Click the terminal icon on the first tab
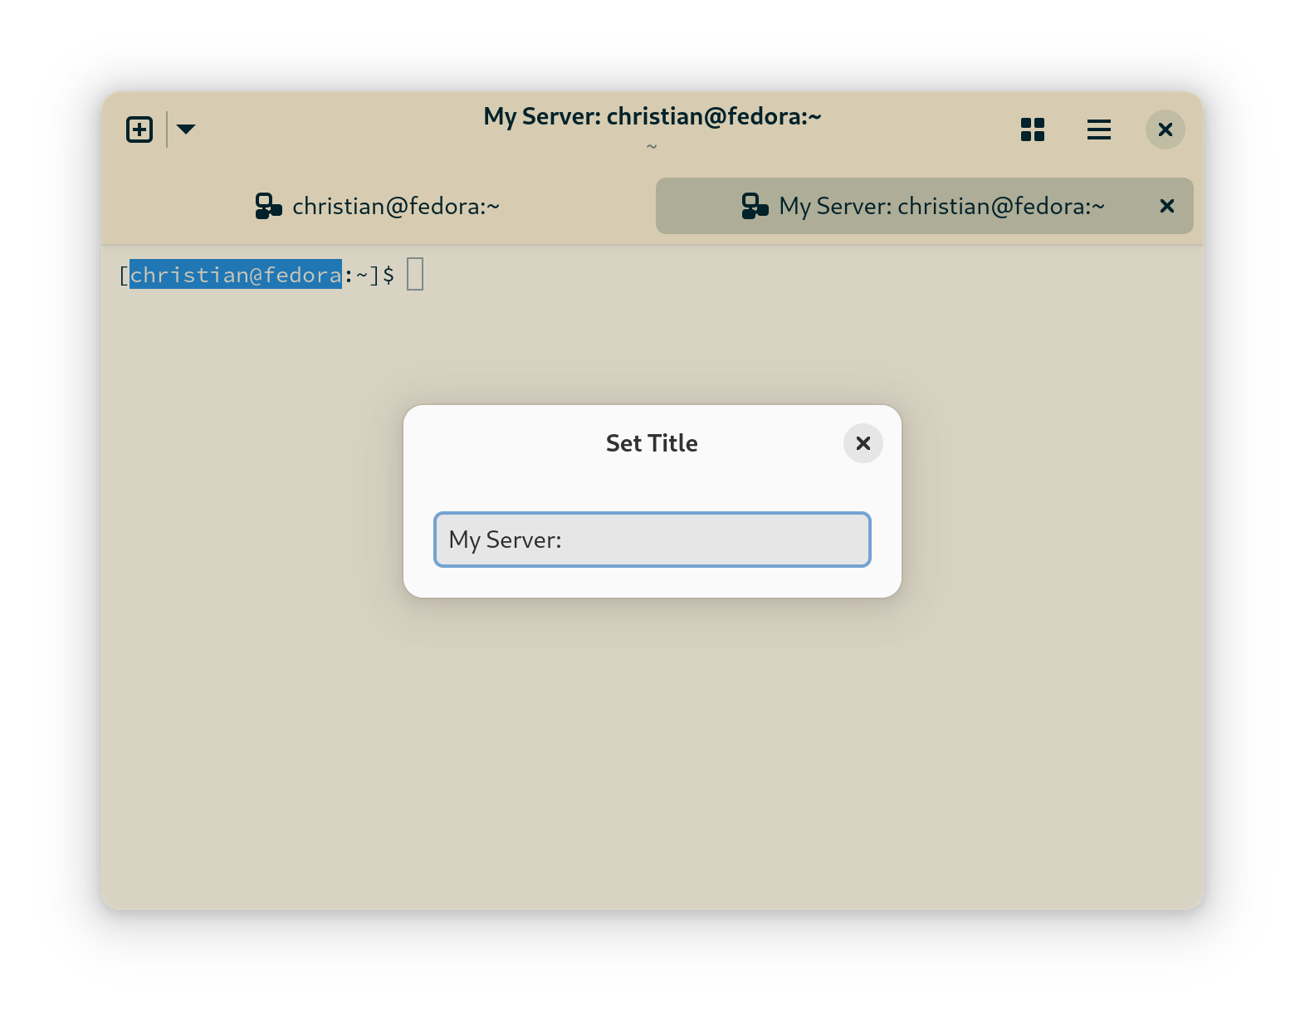The width and height of the screenshot is (1305, 1021). (x=268, y=206)
